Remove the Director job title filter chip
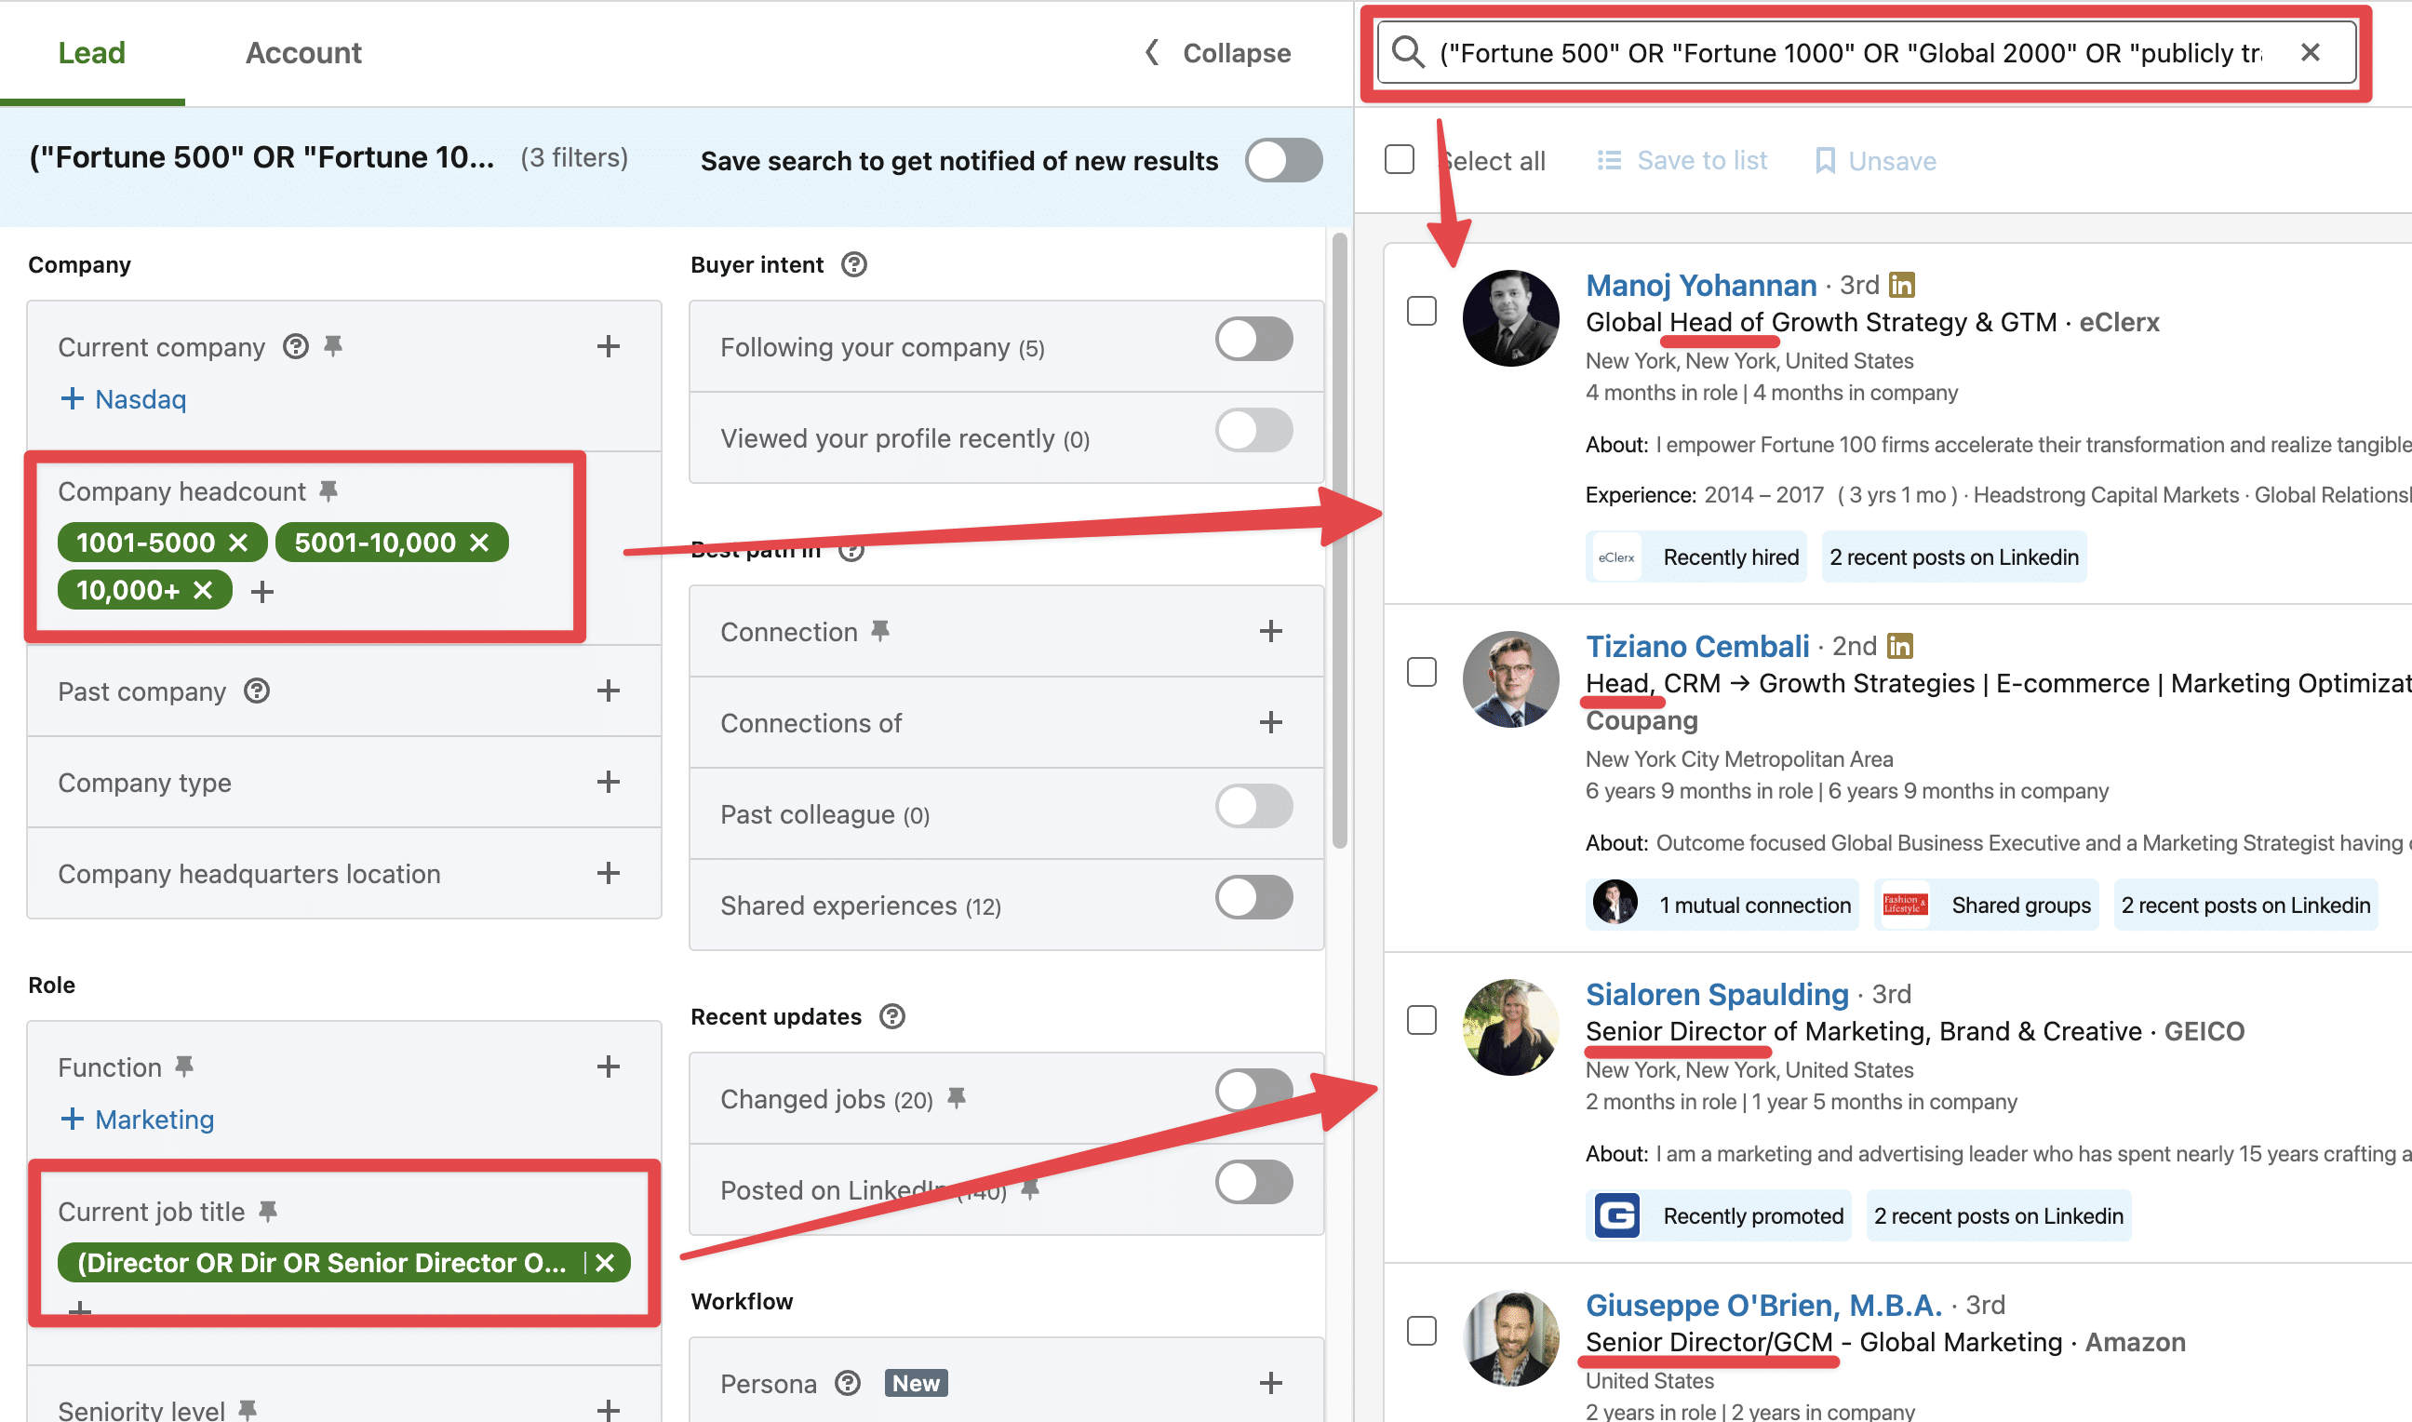2412x1422 pixels. point(605,1262)
